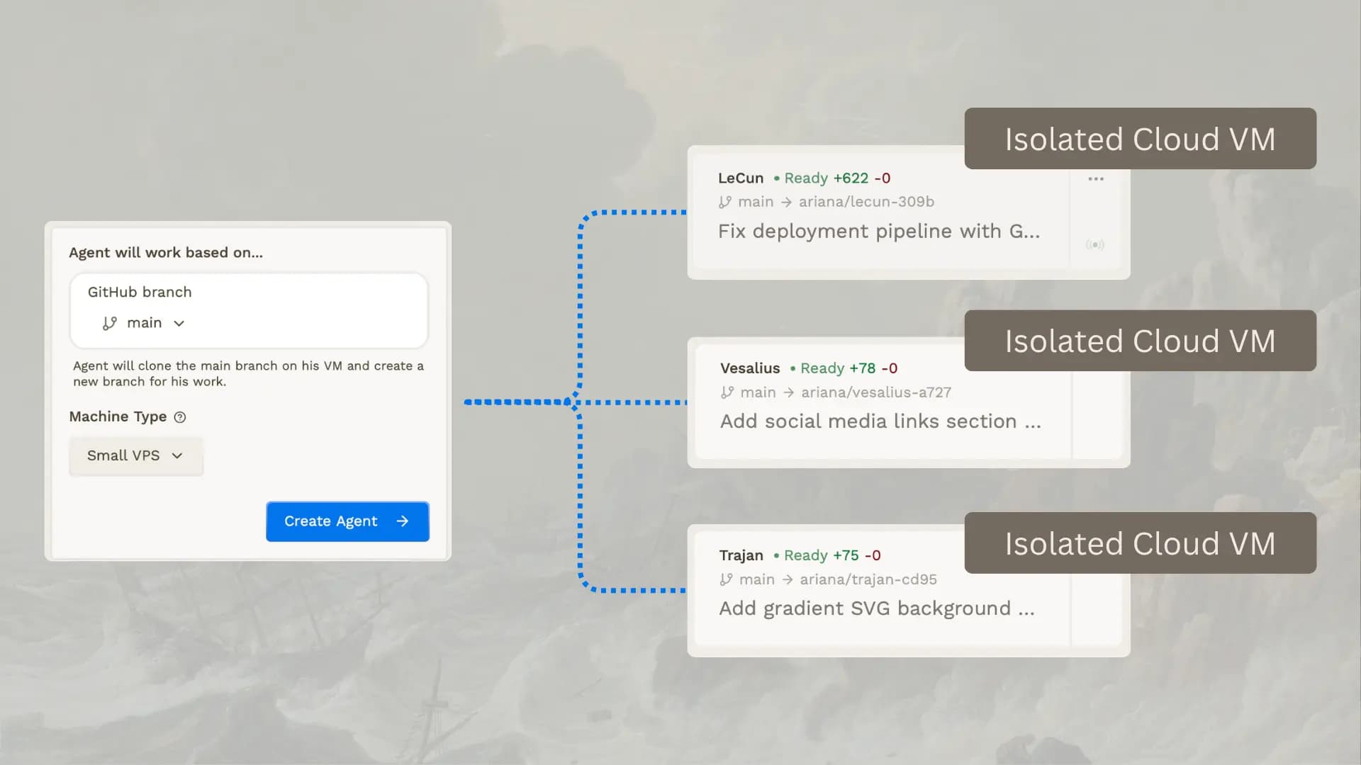Viewport: 1361px width, 765px height.
Task: Click ariana/trajan-cd95 branch name
Action: coord(868,579)
